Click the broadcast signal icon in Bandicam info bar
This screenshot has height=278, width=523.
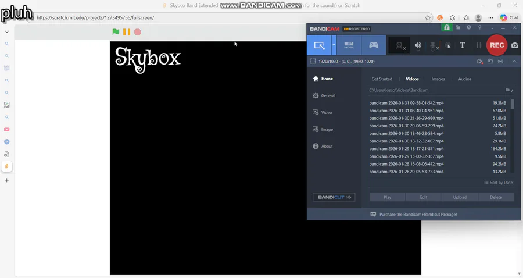tap(500, 62)
